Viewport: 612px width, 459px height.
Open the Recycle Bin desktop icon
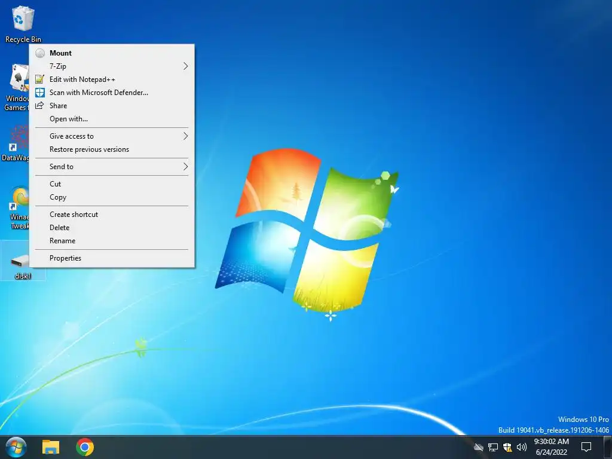point(23,24)
